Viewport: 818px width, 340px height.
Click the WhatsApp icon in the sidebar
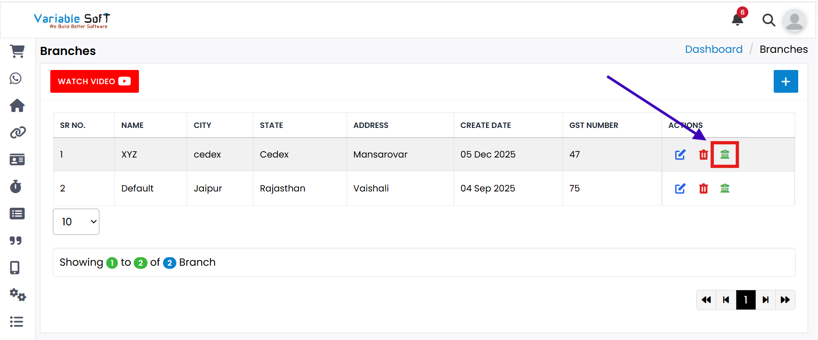pos(16,78)
